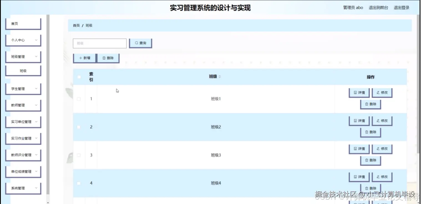The width and height of the screenshot is (421, 204).
Task: Collapse the 班级管理 menu chevron
Action: 36,57
